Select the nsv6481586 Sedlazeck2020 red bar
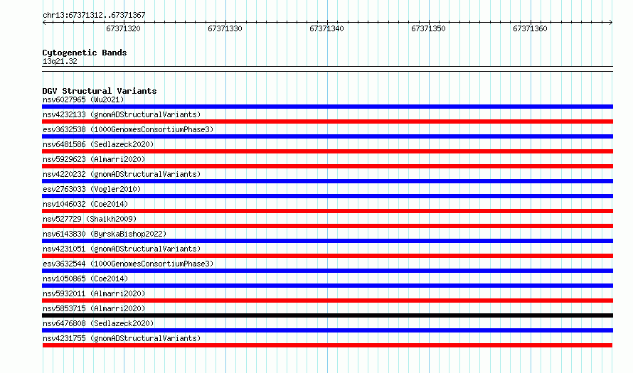Image resolution: width=633 pixels, height=373 pixels. click(x=327, y=151)
